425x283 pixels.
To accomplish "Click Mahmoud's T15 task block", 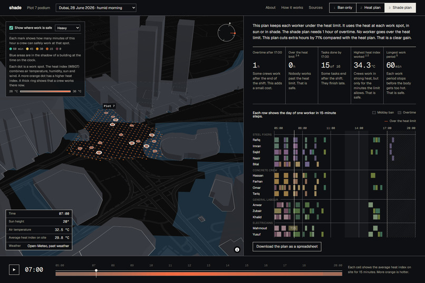I will click(x=293, y=228).
